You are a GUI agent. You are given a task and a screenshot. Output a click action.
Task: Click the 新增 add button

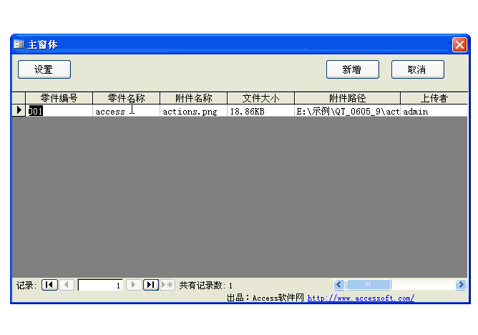click(353, 69)
